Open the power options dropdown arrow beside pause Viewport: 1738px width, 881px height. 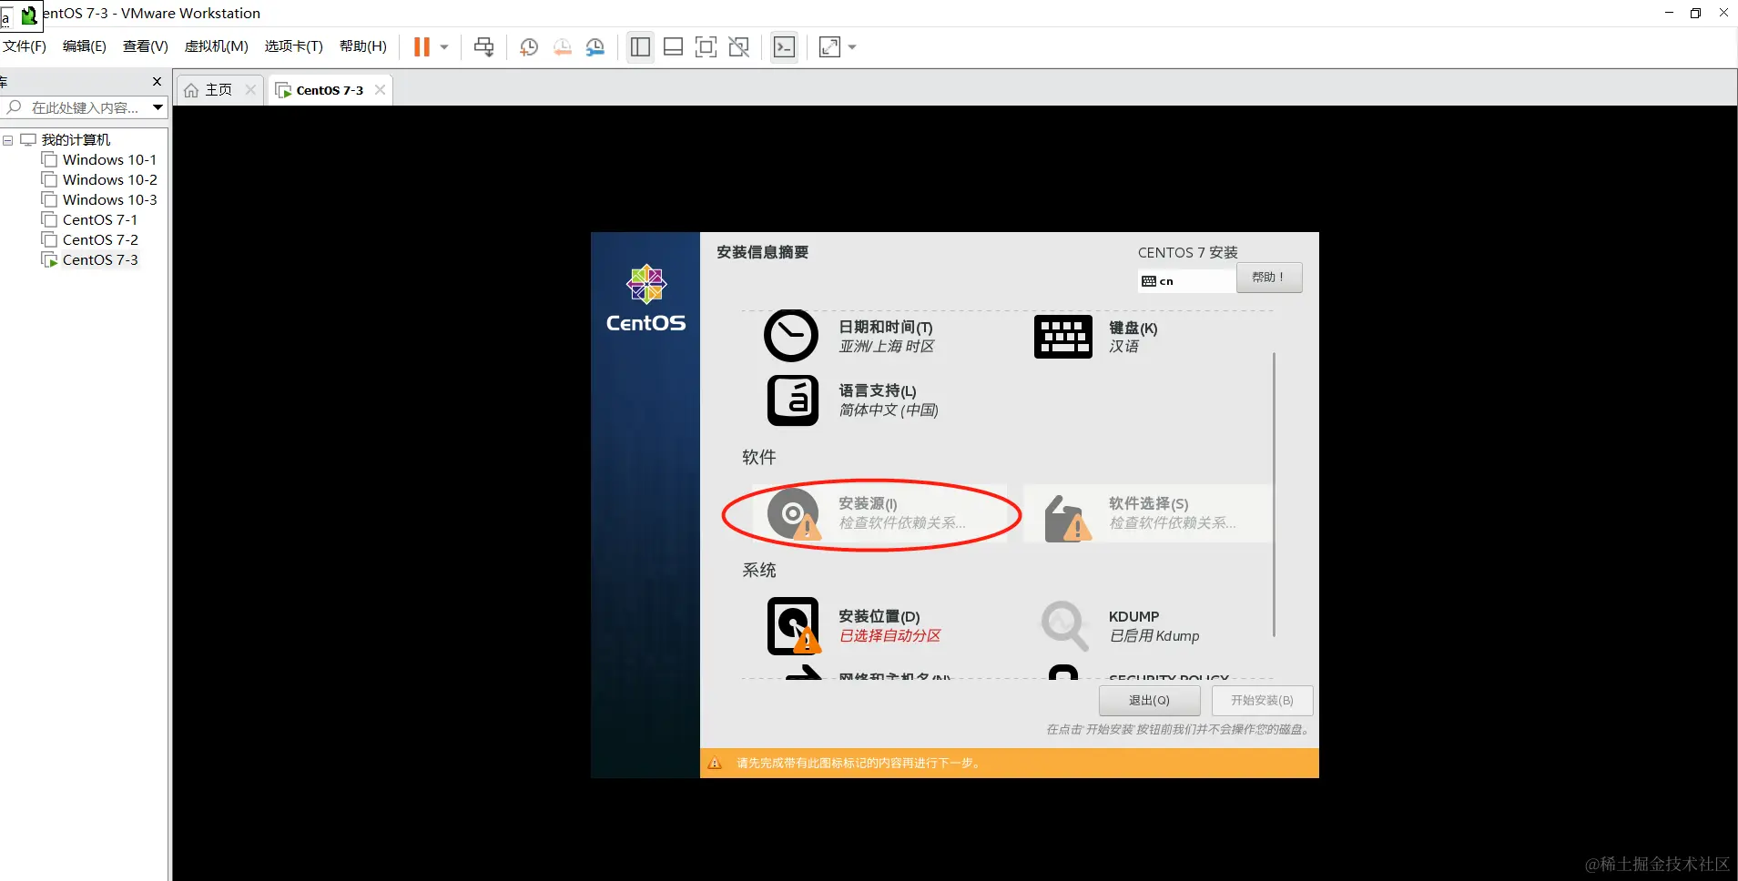[x=444, y=47]
